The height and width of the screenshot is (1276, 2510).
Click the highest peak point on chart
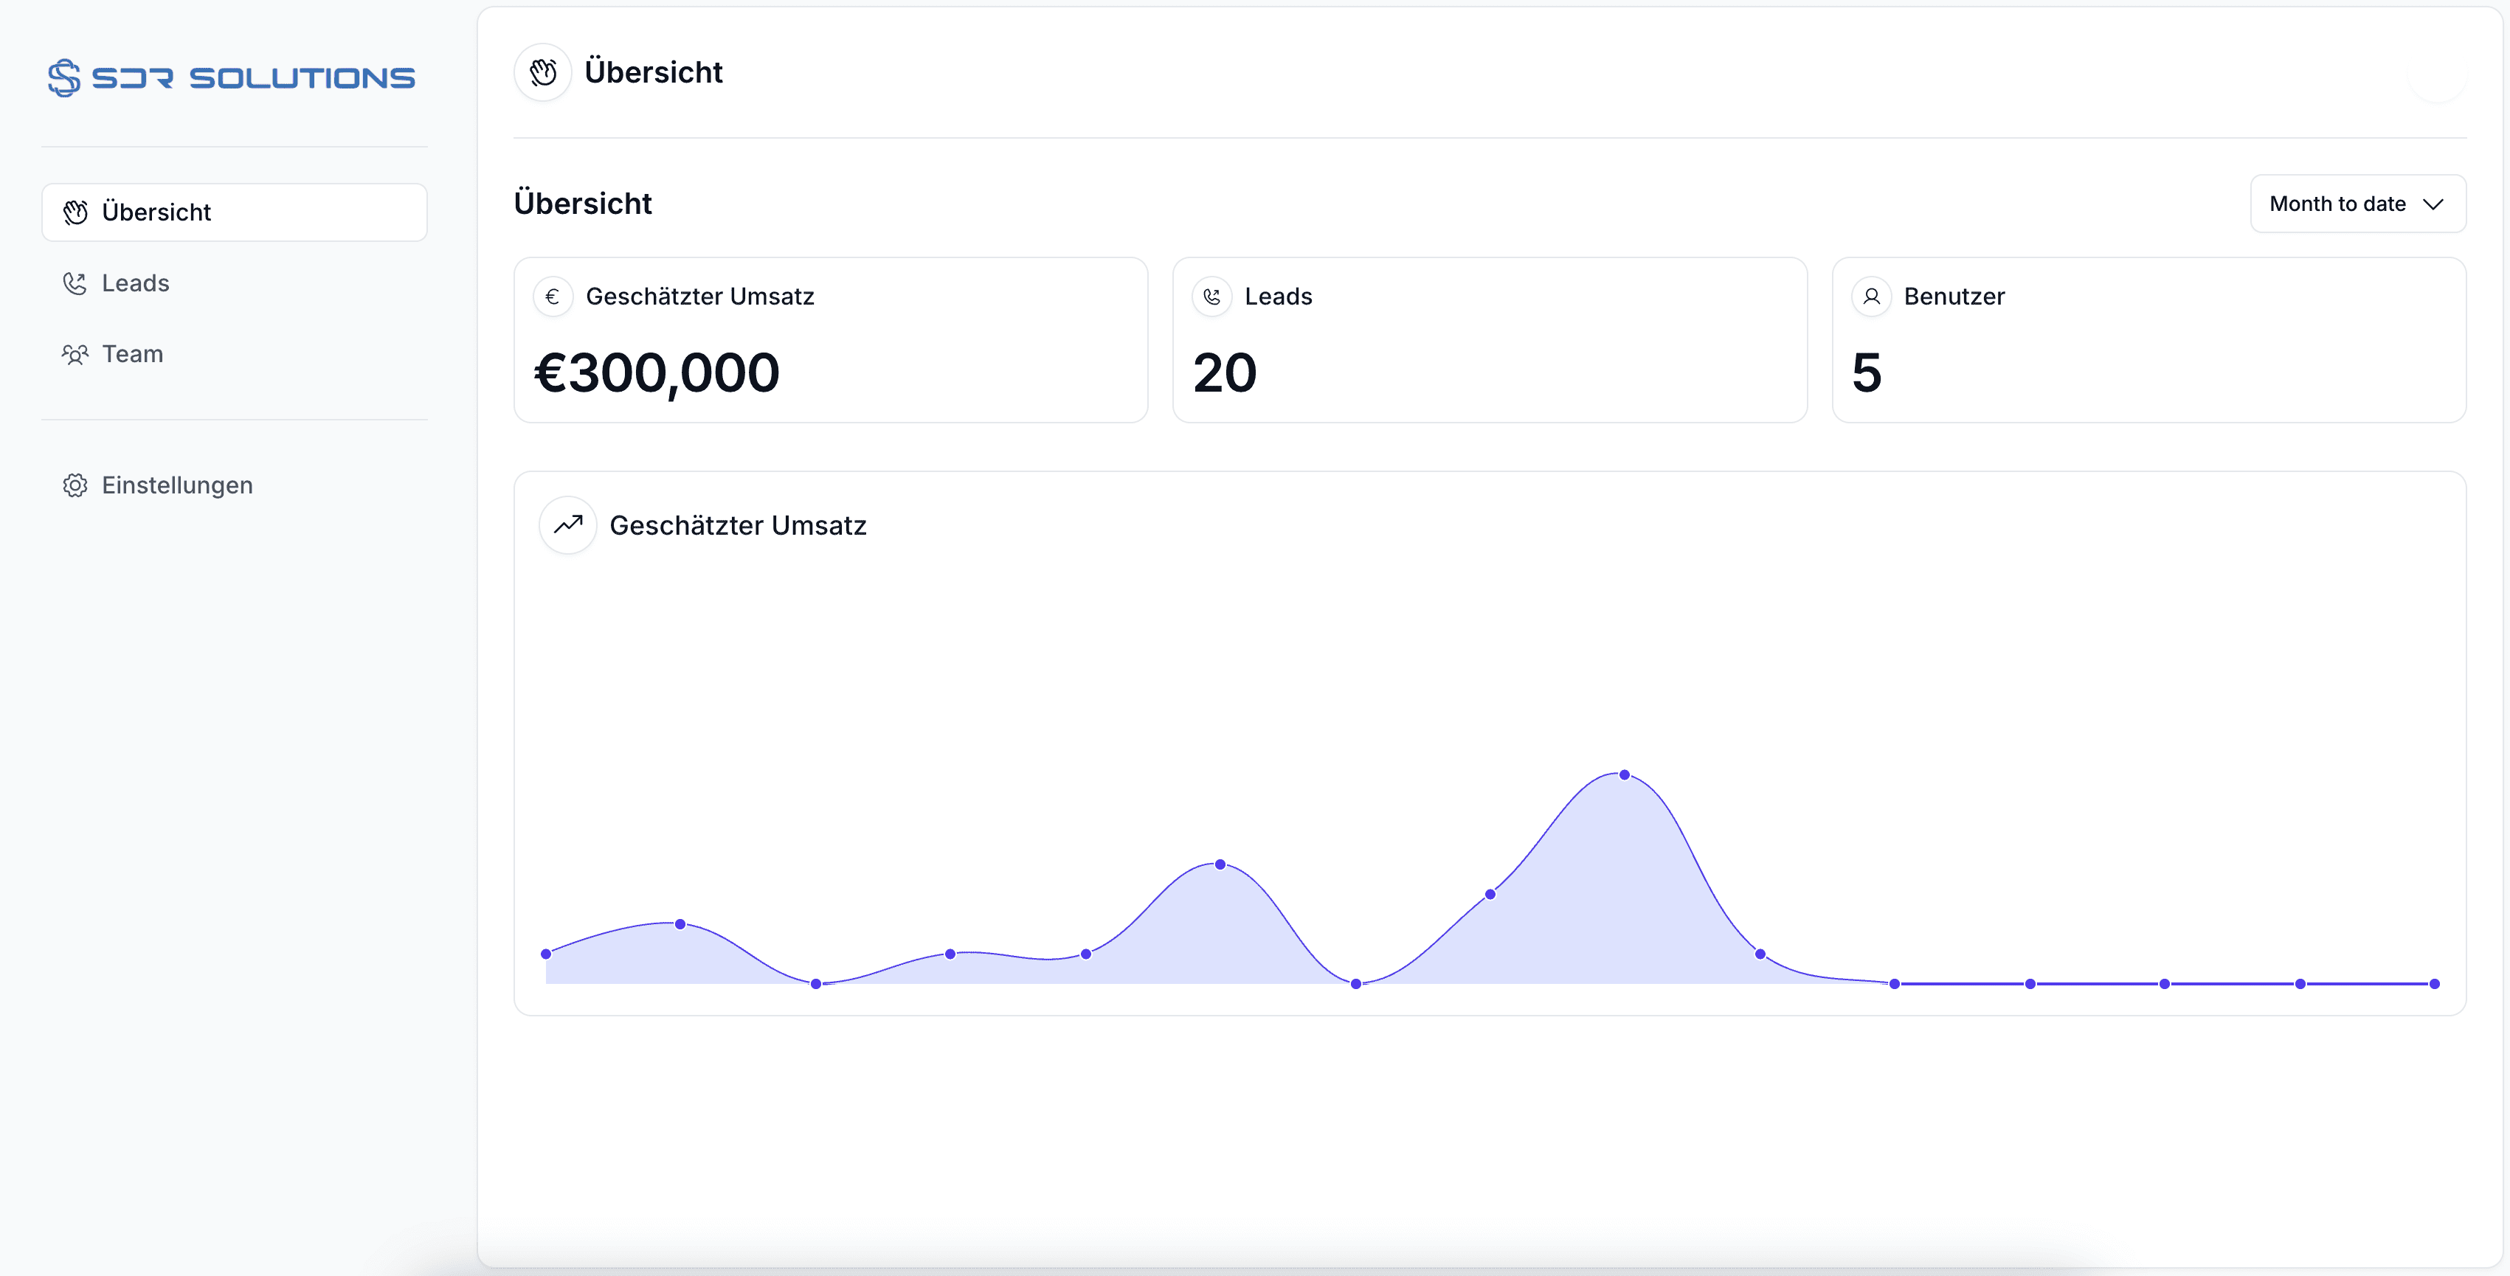coord(1625,775)
